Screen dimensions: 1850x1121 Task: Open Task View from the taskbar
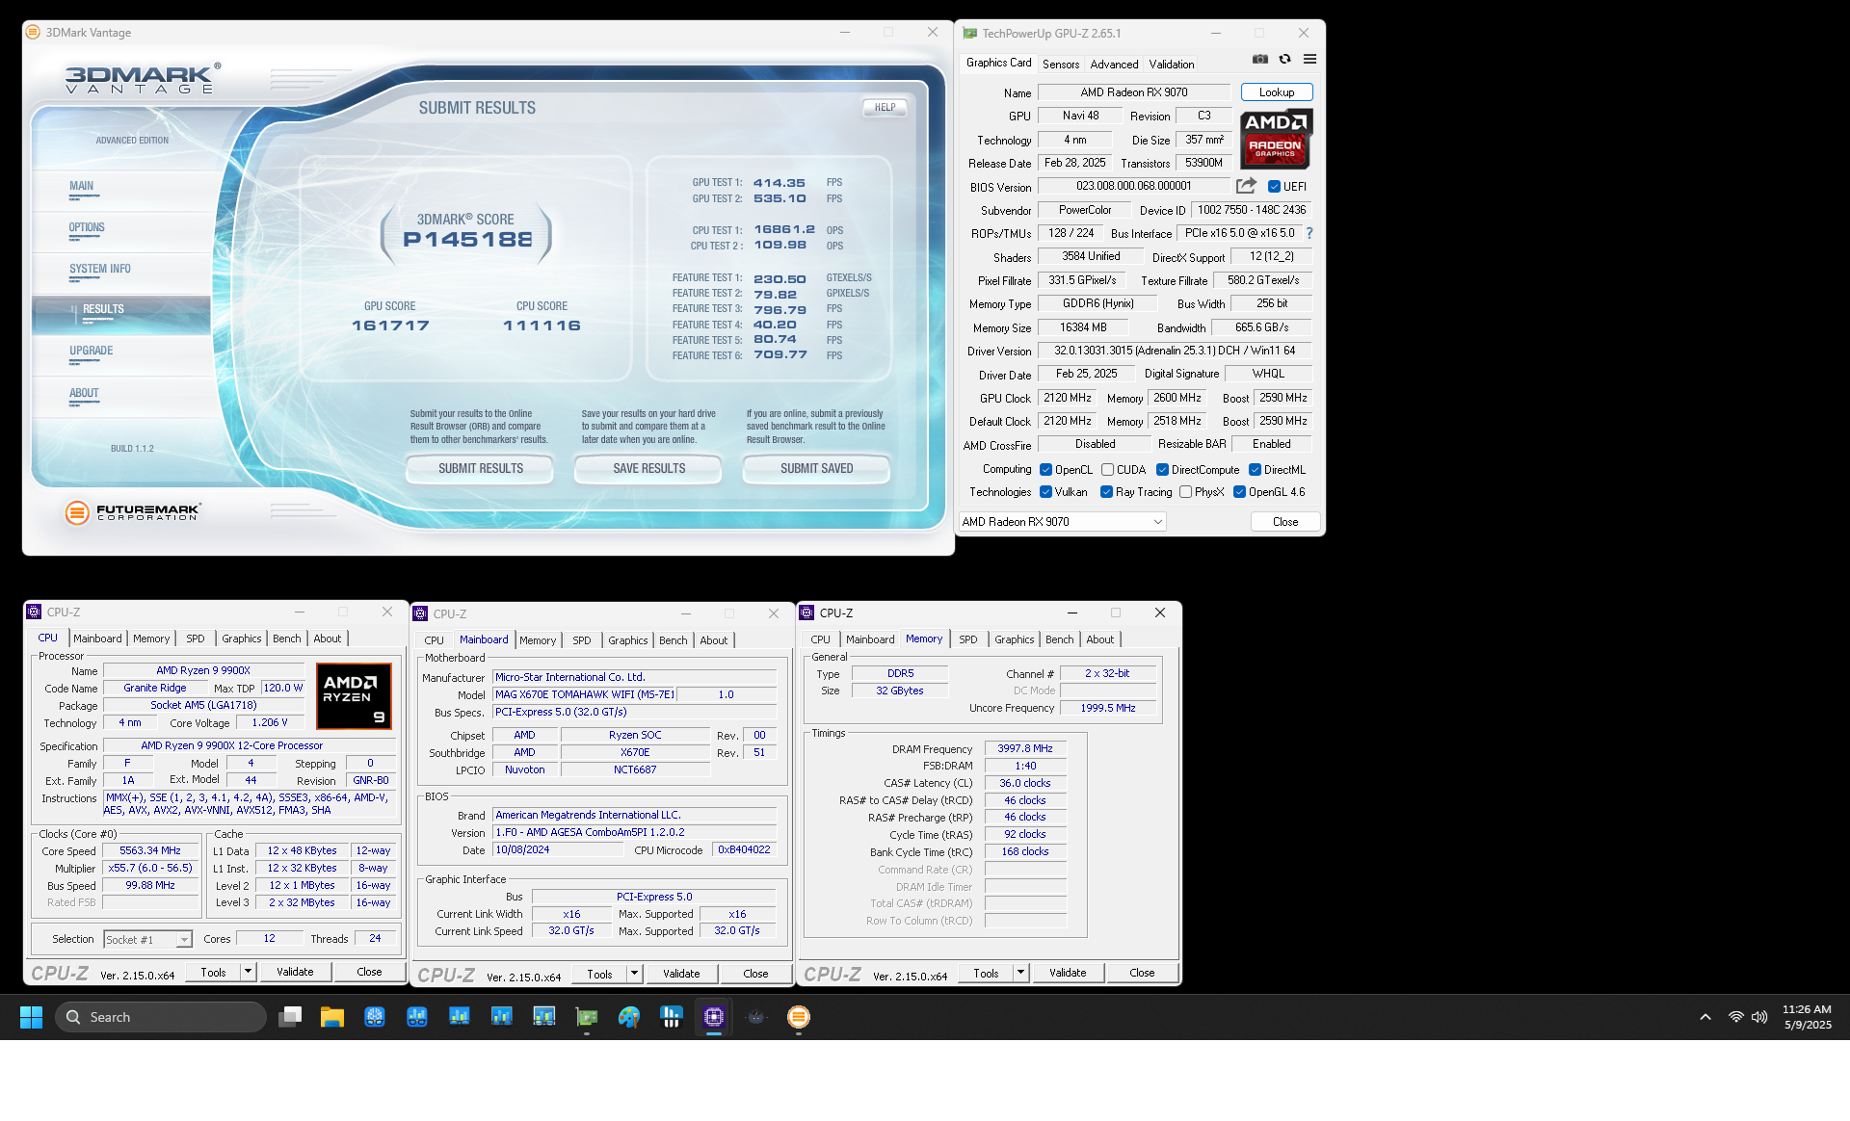pyautogui.click(x=290, y=1017)
